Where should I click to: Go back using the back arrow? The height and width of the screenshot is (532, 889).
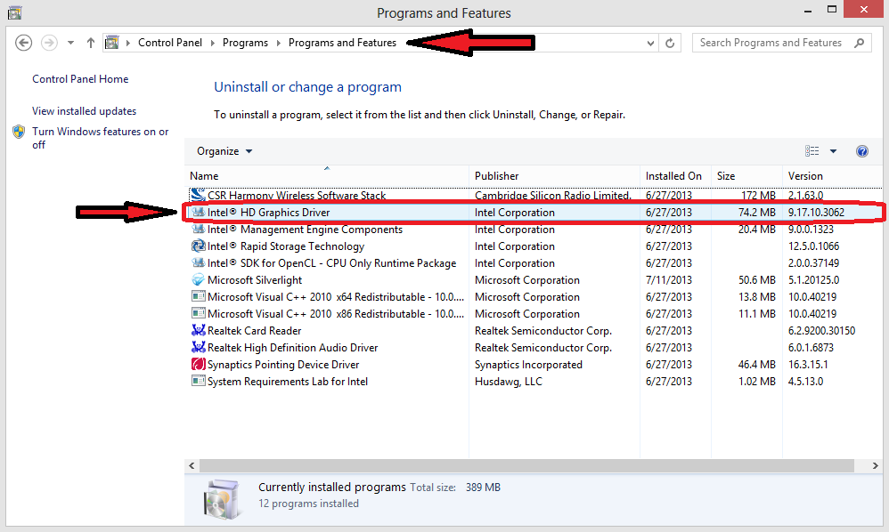(x=23, y=43)
